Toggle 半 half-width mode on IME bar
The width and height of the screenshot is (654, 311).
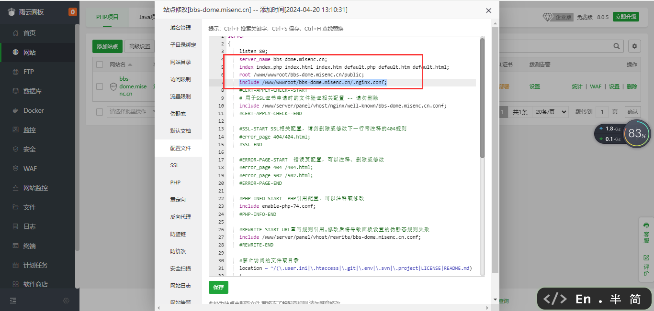tap(616, 299)
